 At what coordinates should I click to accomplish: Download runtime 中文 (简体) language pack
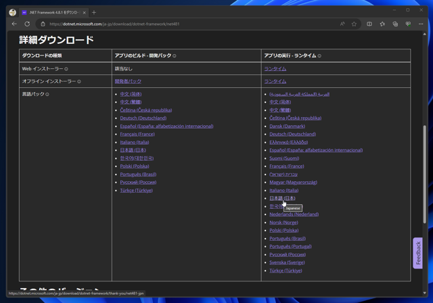(280, 102)
